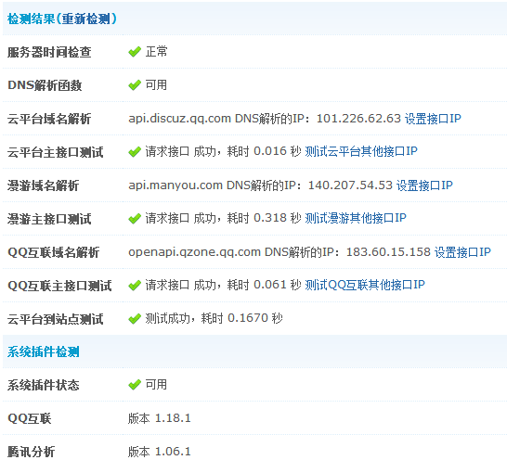Click green checkmark next to DNS解析函数
The width and height of the screenshot is (507, 460).
[135, 85]
